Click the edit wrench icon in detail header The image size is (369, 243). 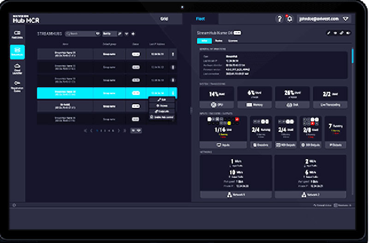[x=328, y=33]
